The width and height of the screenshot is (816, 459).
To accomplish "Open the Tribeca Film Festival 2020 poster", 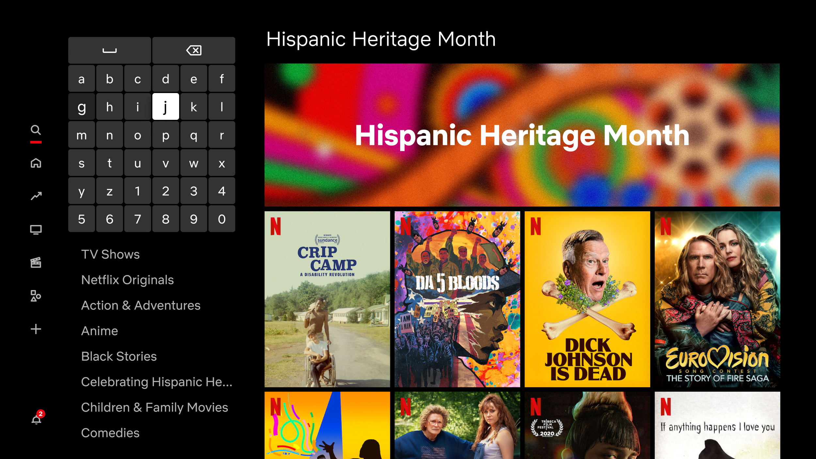I will [587, 425].
